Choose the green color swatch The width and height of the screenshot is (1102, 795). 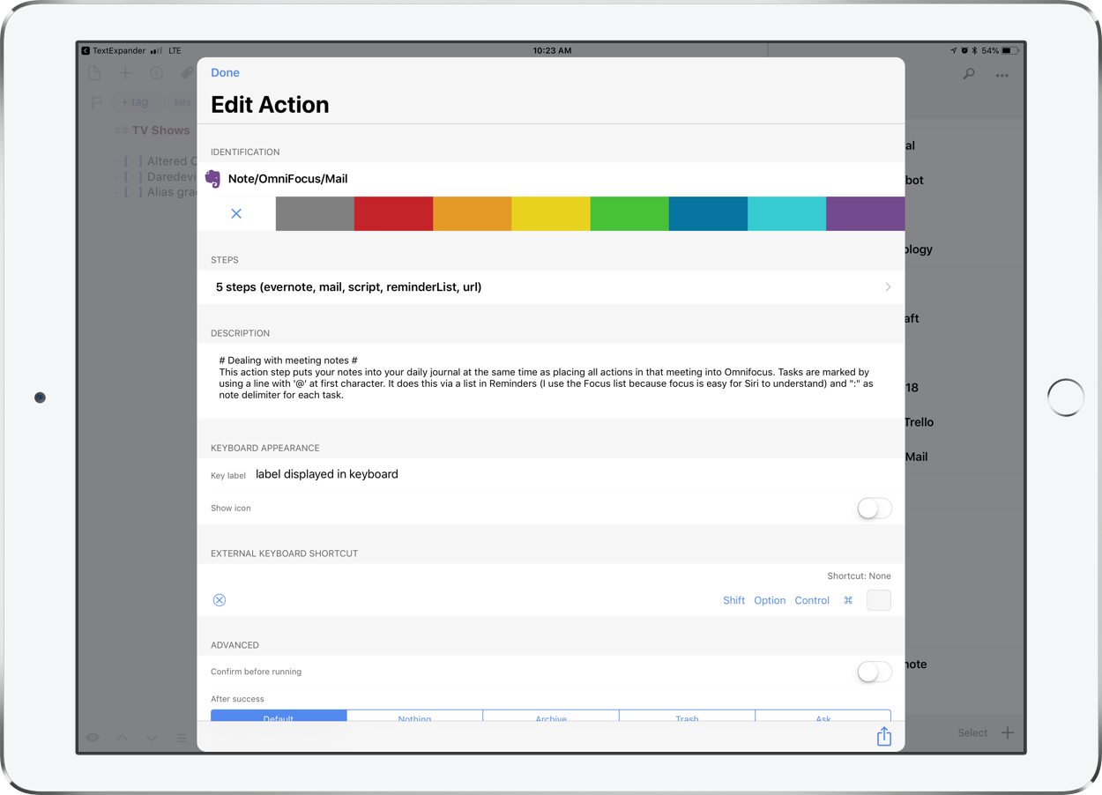629,213
